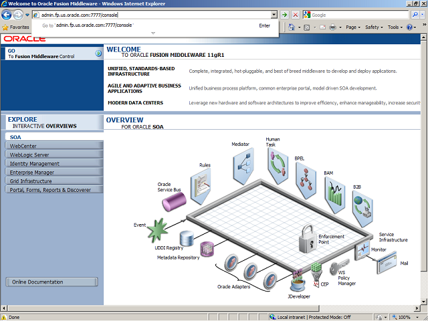The image size is (428, 321).
Task: Click the browser Forward arrow button
Action: (18, 15)
